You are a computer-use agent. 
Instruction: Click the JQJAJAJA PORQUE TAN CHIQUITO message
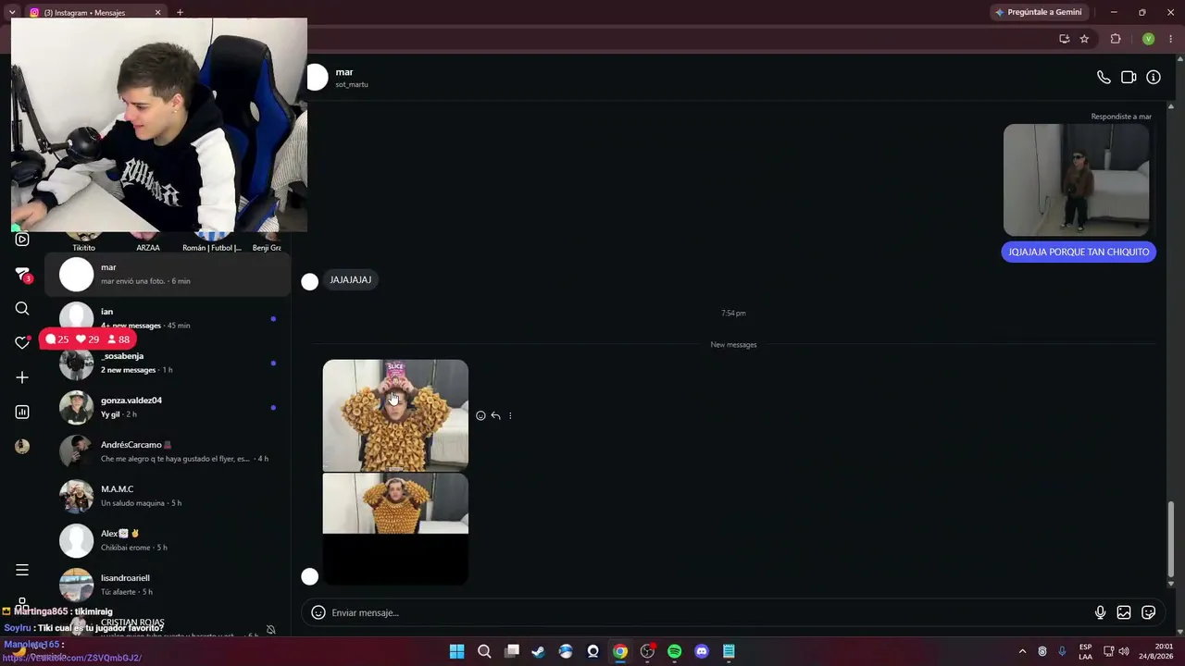[1079, 252]
